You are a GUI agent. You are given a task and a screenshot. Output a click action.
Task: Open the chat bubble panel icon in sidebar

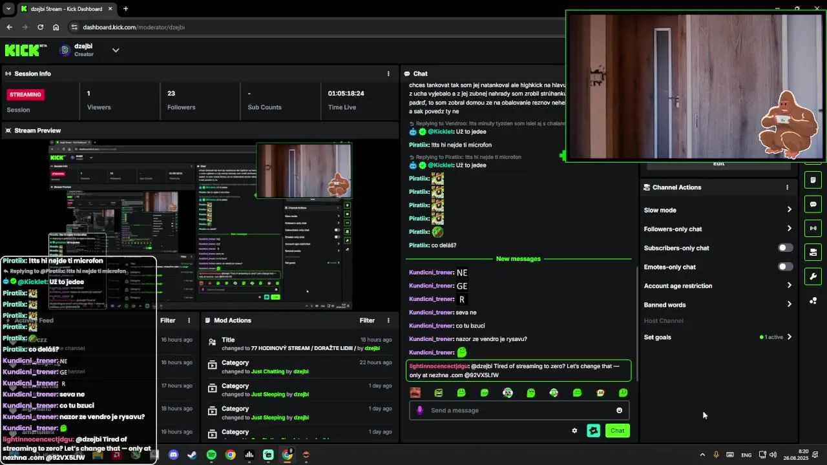[813, 204]
